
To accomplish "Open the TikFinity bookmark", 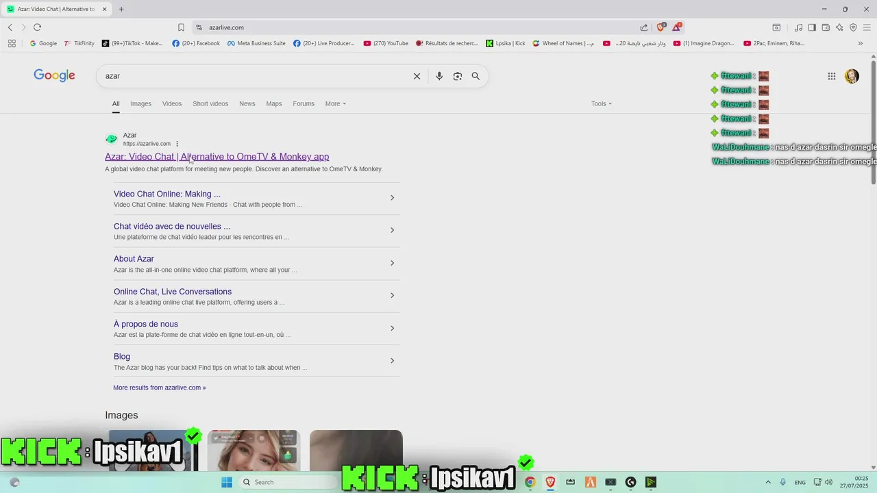I will coord(79,43).
